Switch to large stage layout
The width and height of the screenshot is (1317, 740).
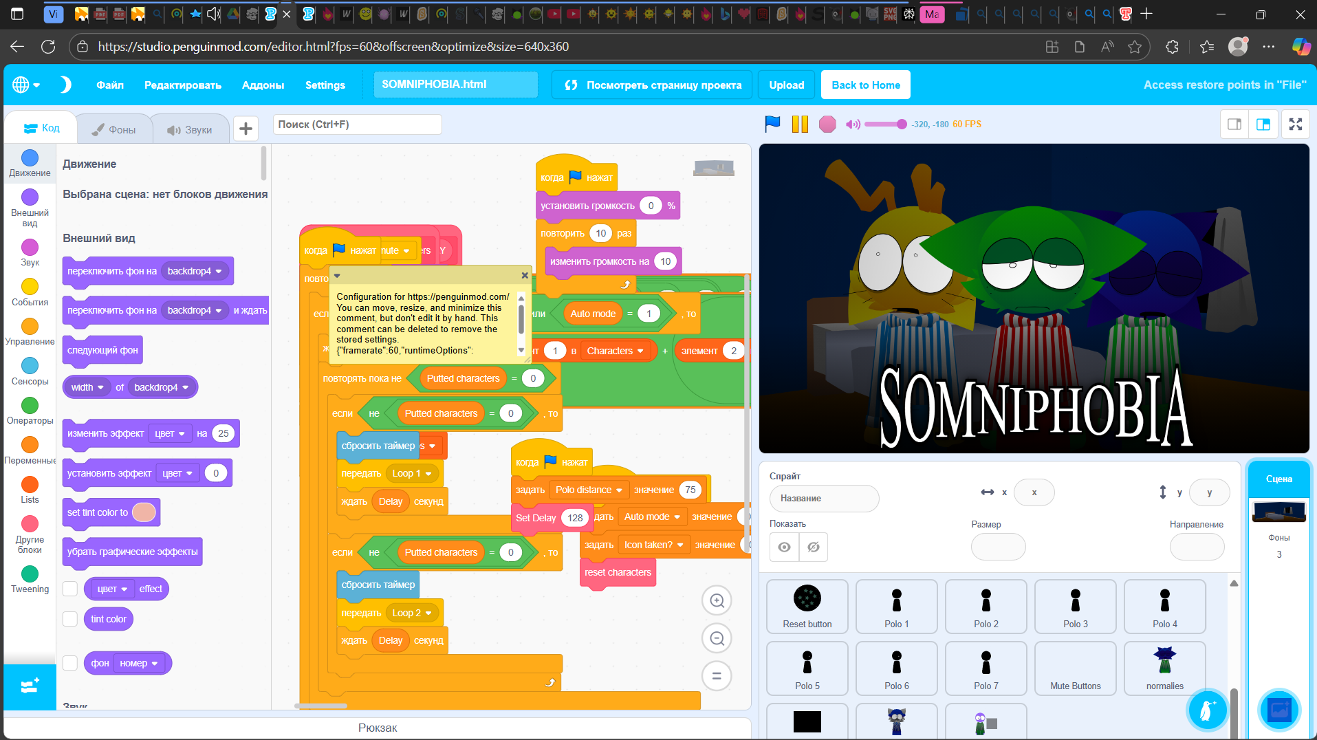pyautogui.click(x=1263, y=124)
